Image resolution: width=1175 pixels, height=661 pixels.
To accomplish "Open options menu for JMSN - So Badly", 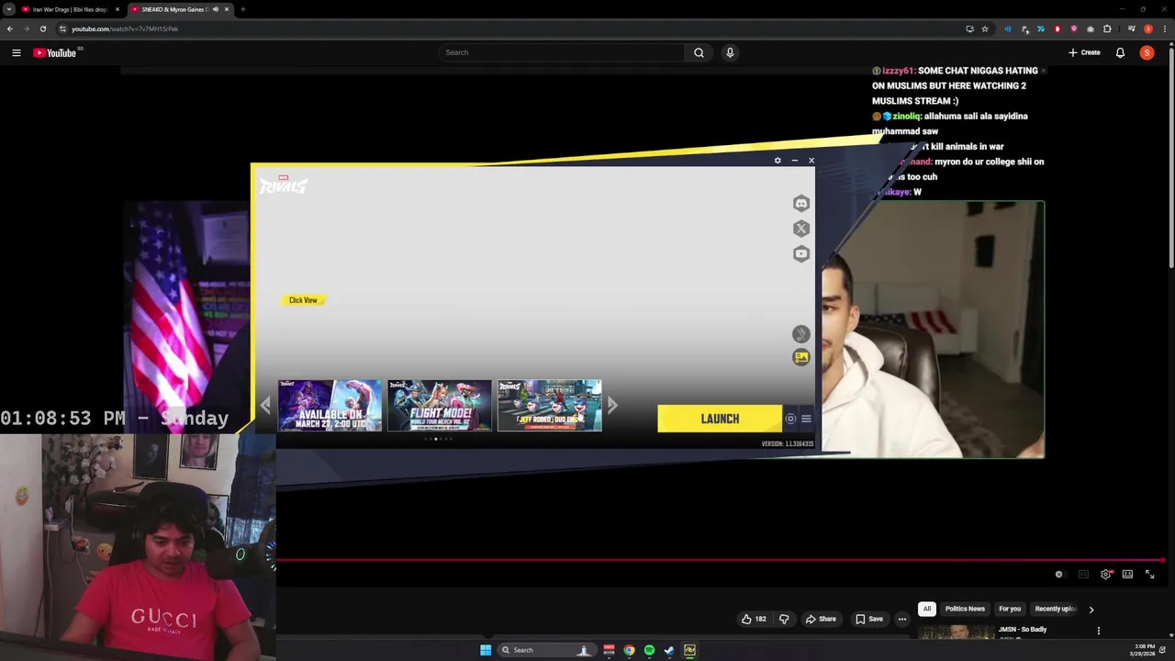I will (x=1098, y=631).
